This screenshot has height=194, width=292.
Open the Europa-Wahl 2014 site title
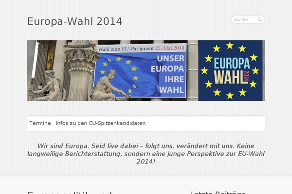[74, 21]
